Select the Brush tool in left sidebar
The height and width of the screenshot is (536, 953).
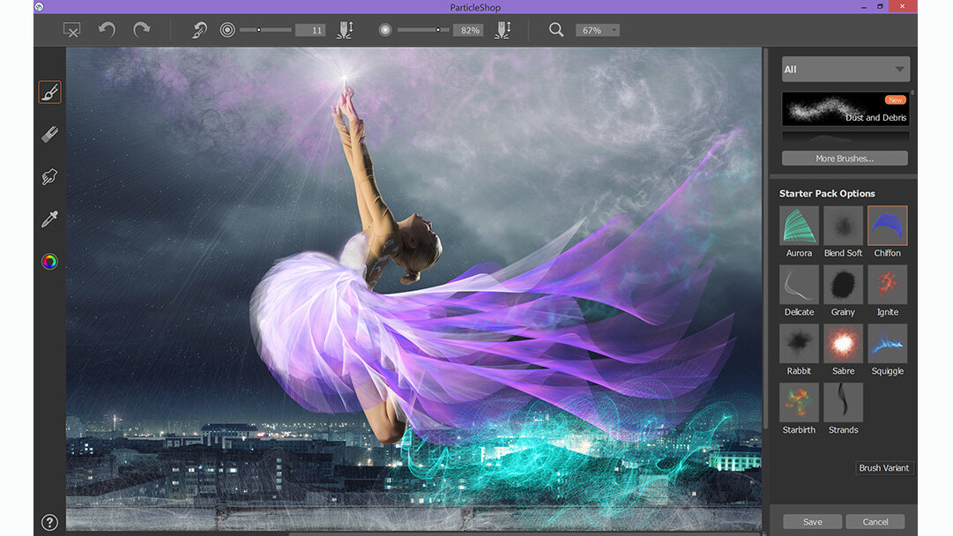(49, 92)
